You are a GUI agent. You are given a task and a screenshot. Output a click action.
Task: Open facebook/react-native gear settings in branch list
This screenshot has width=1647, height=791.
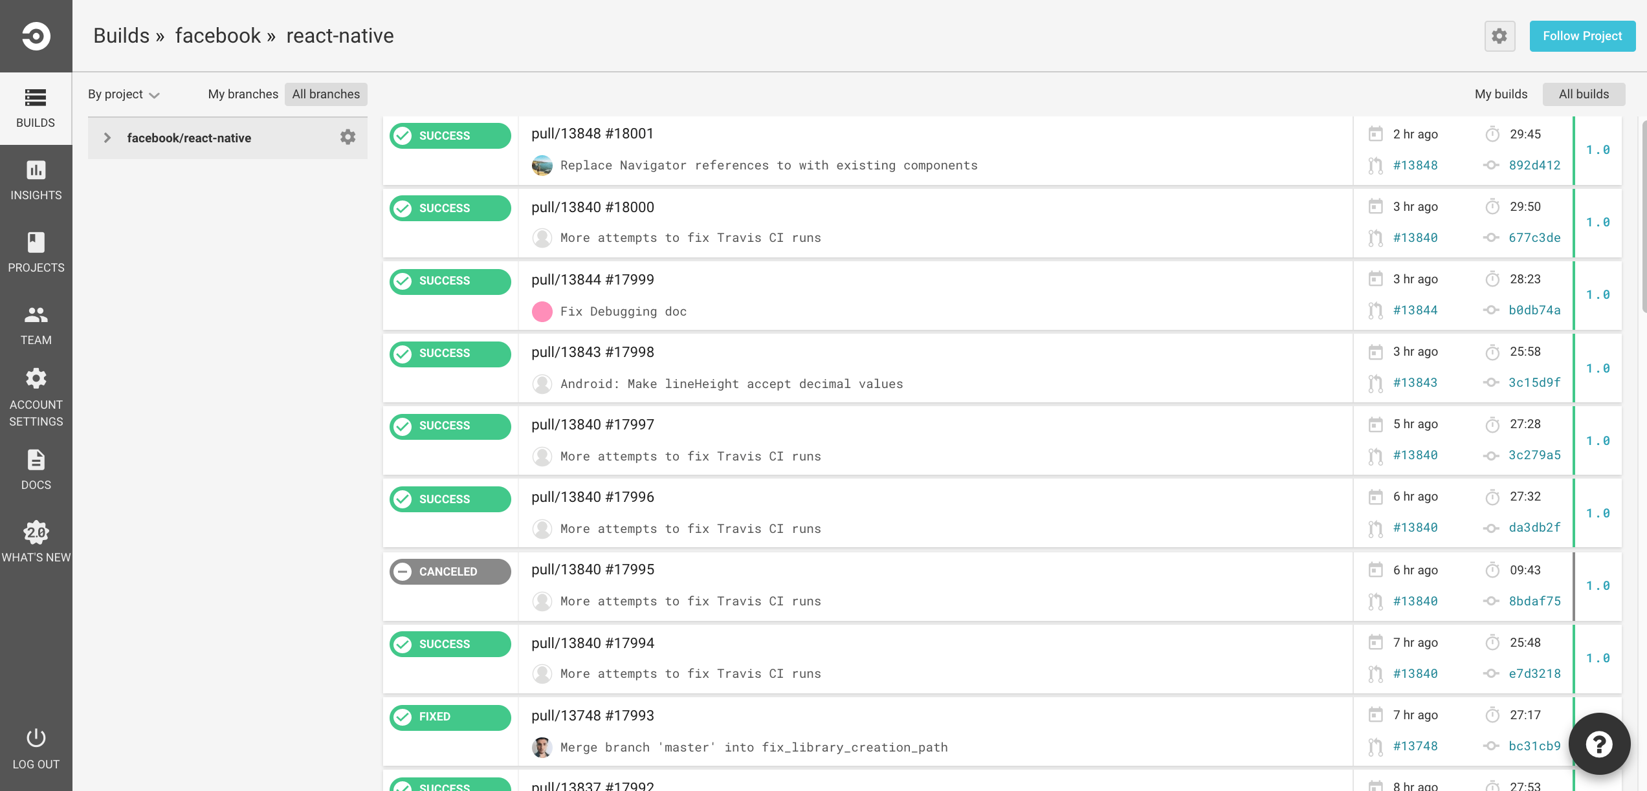(x=348, y=137)
